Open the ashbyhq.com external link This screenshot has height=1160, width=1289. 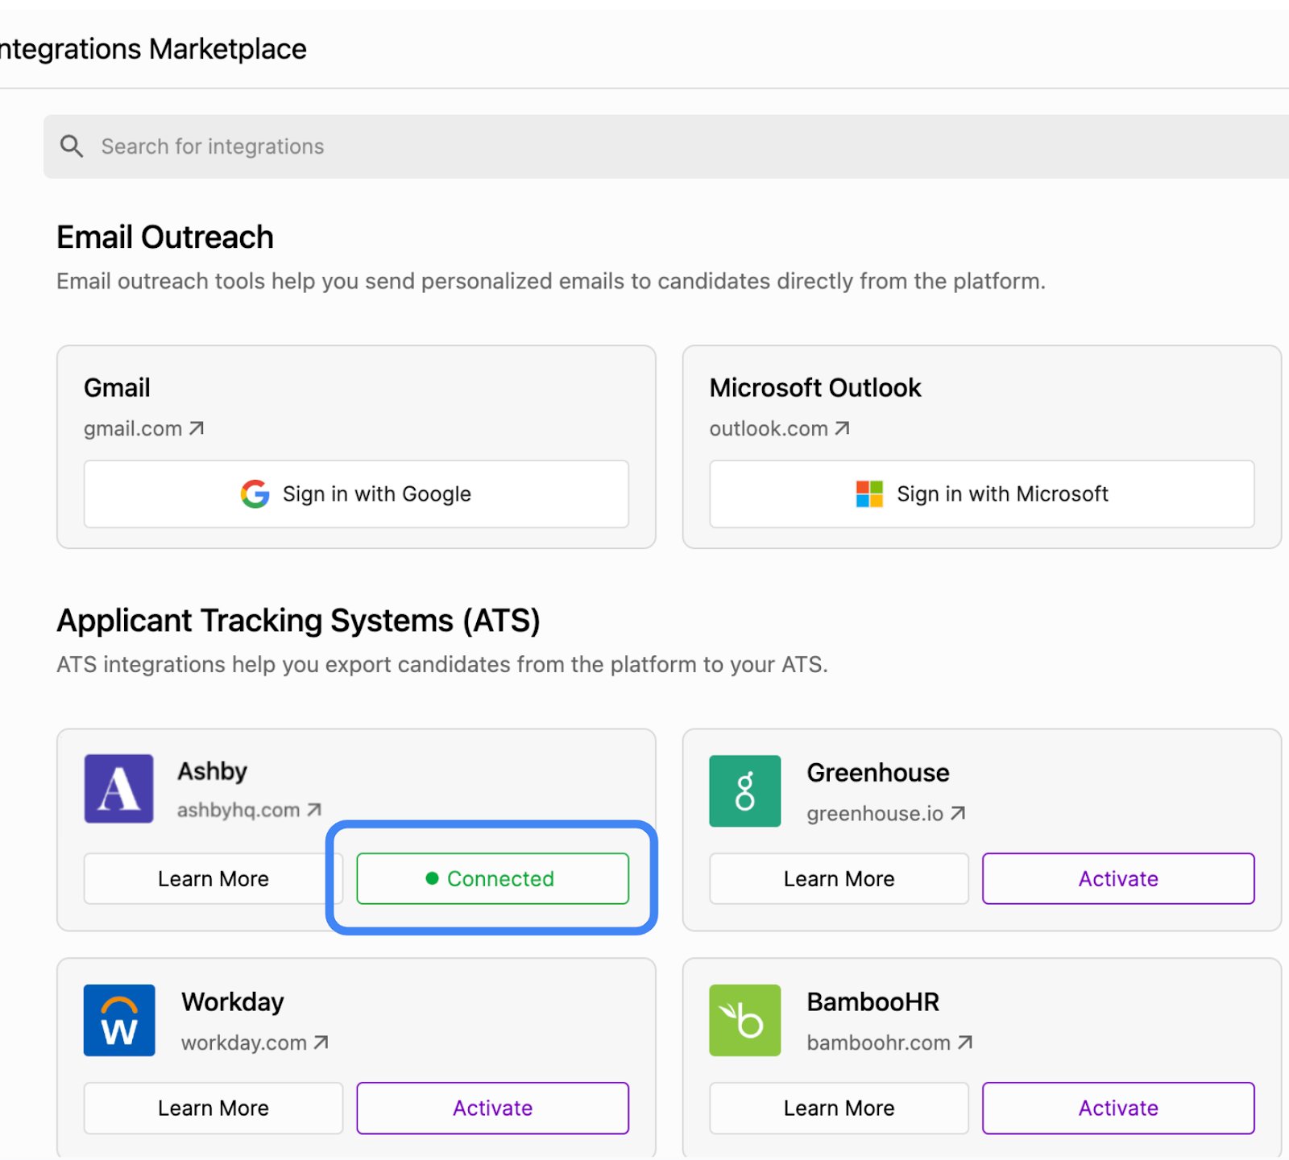point(250,810)
